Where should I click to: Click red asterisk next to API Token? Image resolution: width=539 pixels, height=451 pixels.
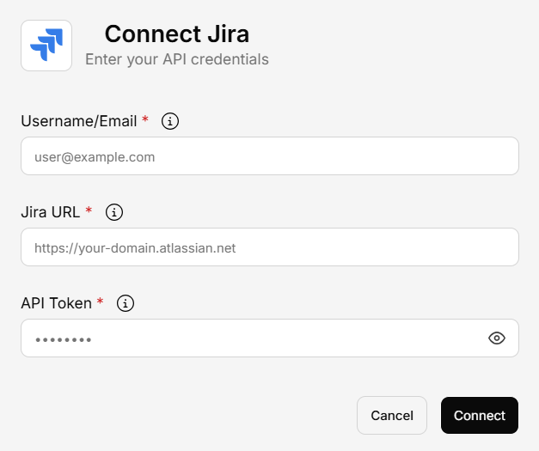[100, 303]
